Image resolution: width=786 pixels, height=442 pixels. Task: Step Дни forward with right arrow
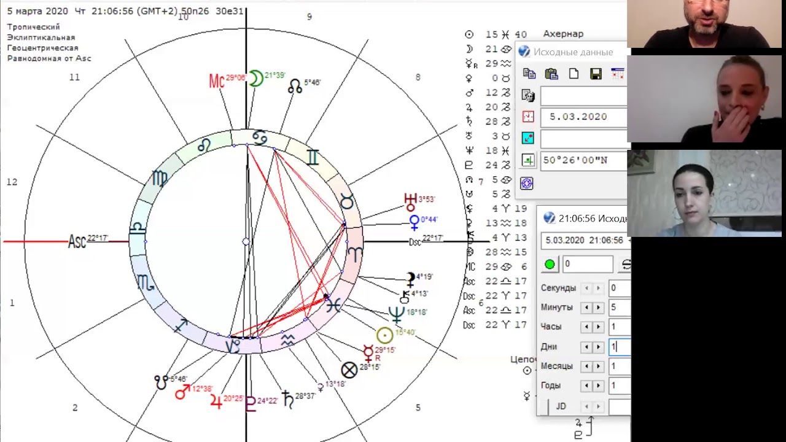(598, 347)
